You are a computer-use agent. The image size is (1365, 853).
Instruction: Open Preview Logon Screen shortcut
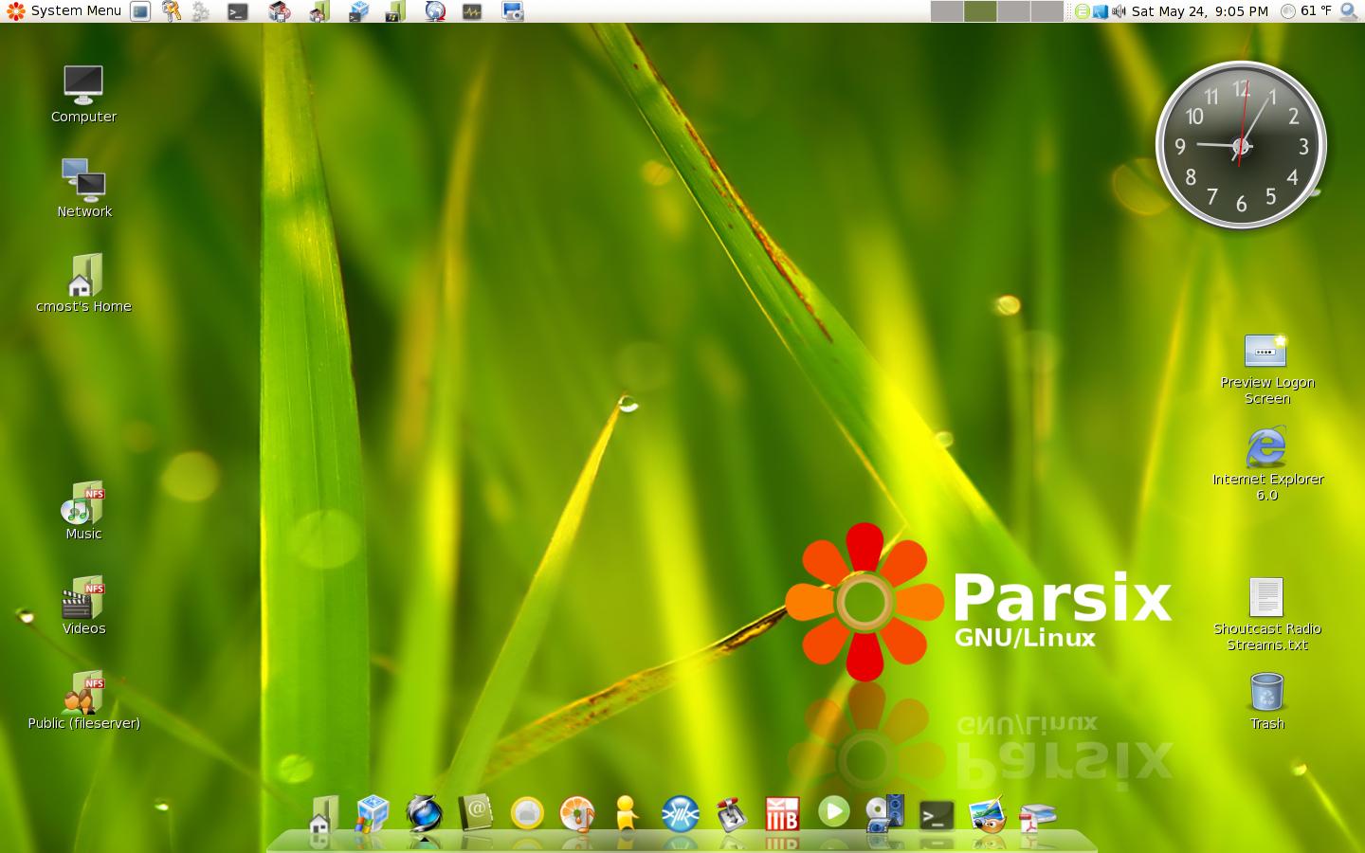(1266, 370)
